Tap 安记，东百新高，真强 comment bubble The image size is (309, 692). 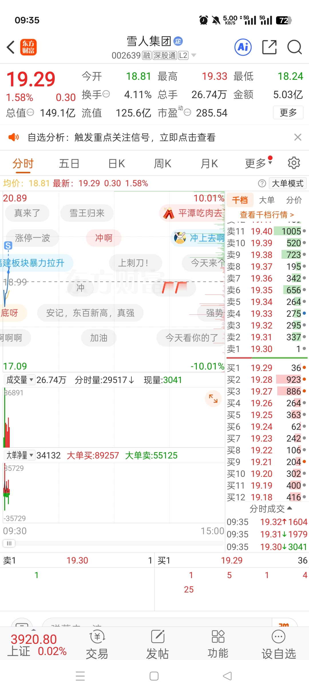pyautogui.click(x=90, y=313)
